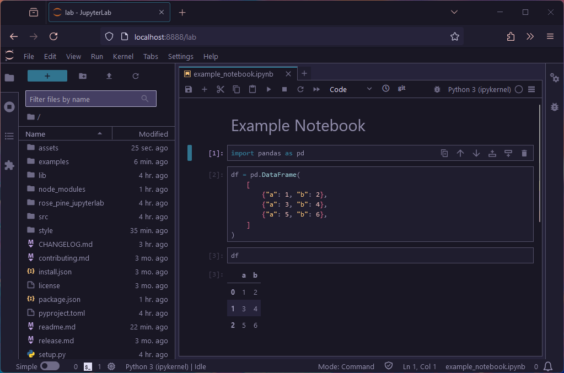The image size is (564, 373).
Task: Duplicate cell 1 with the copy-below icon
Action: (444, 153)
